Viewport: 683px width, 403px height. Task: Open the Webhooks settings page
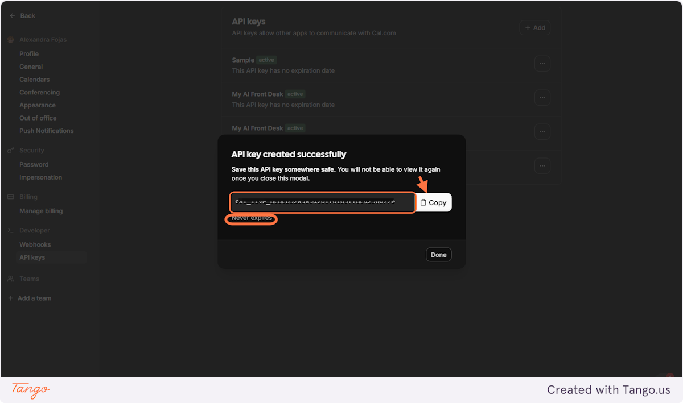point(35,244)
